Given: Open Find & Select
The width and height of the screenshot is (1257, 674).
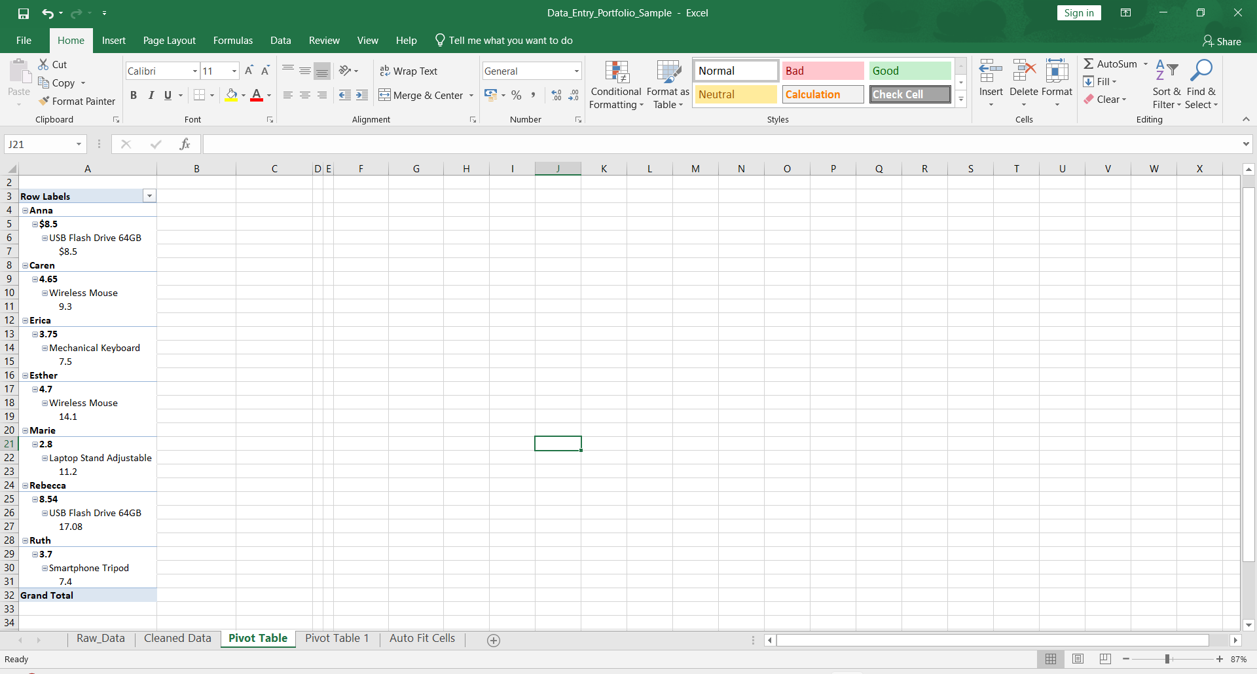Looking at the screenshot, I should pyautogui.click(x=1201, y=84).
